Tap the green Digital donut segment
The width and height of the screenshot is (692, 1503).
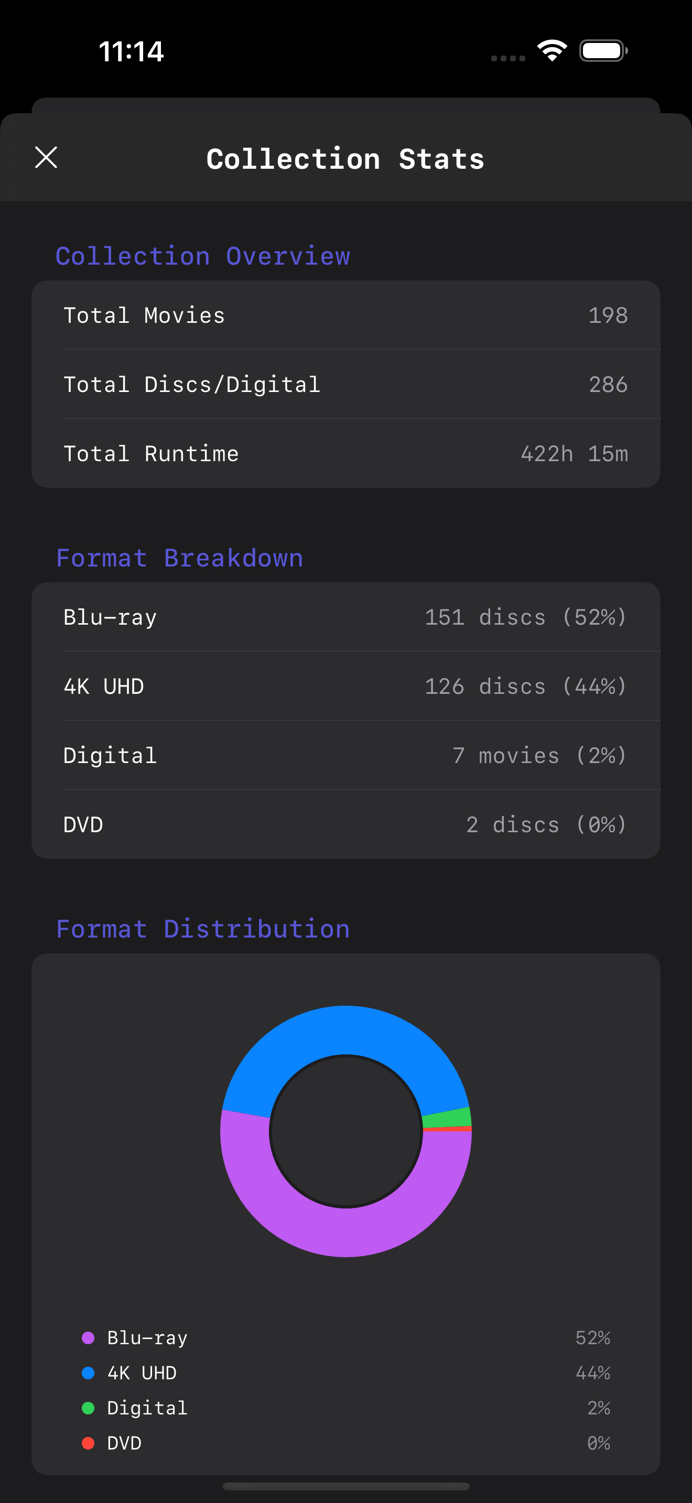(x=446, y=1118)
